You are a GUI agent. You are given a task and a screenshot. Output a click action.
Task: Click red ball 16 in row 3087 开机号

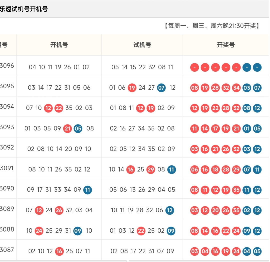pyautogui.click(x=59, y=251)
